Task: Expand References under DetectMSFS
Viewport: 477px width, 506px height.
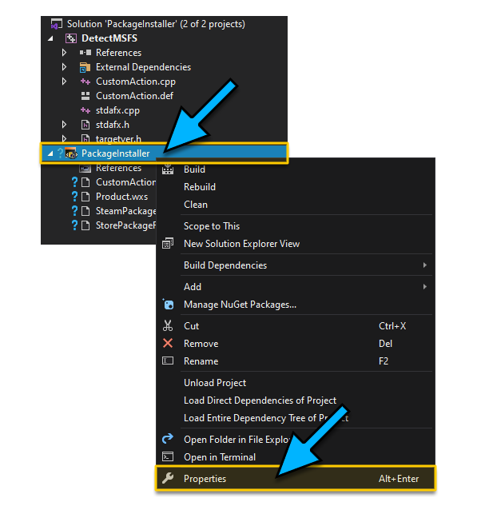Action: point(64,53)
